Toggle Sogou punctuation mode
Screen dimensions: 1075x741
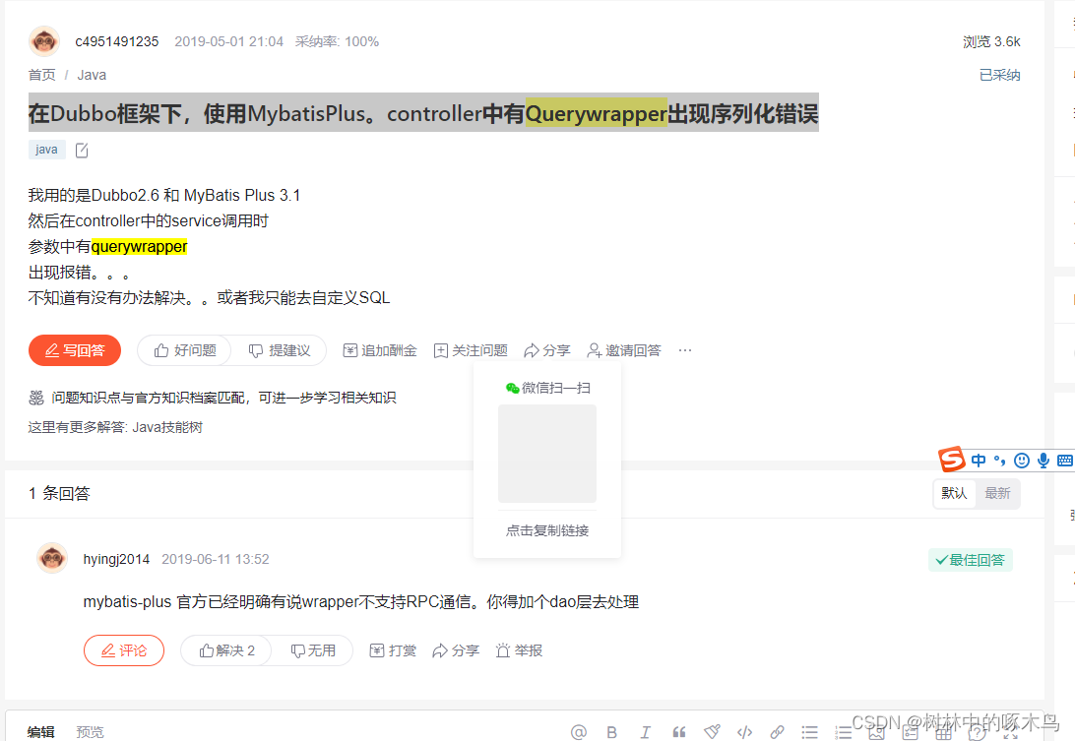(999, 460)
